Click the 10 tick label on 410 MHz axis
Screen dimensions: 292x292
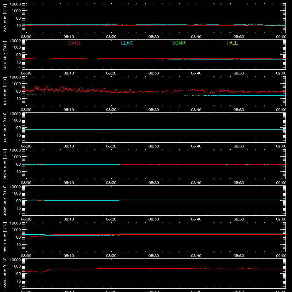(19, 62)
